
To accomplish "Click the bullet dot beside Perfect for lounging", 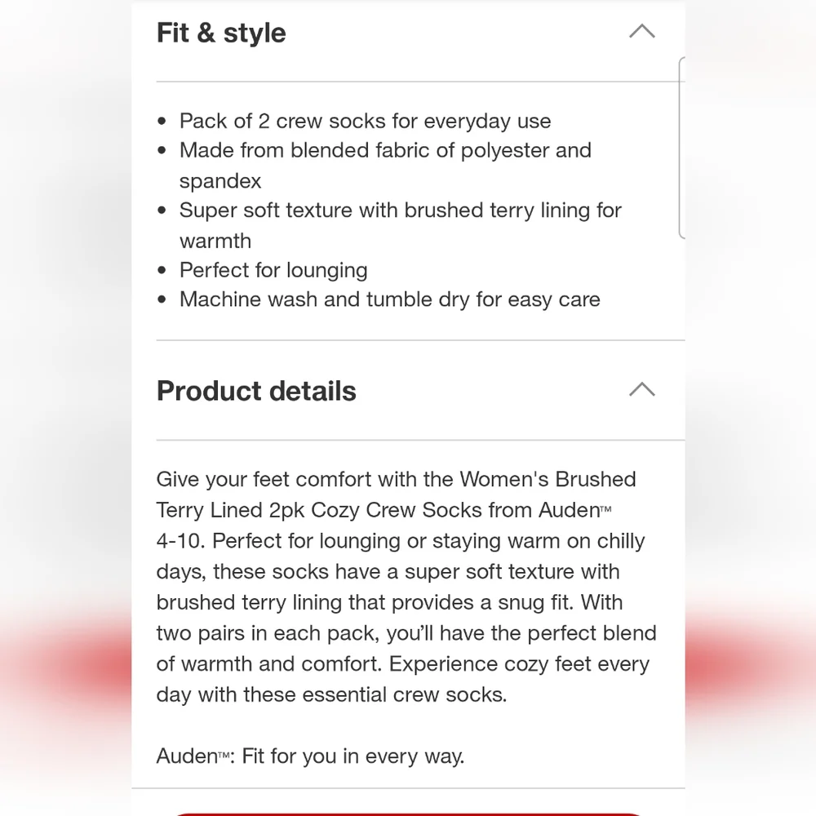I will pyautogui.click(x=162, y=270).
